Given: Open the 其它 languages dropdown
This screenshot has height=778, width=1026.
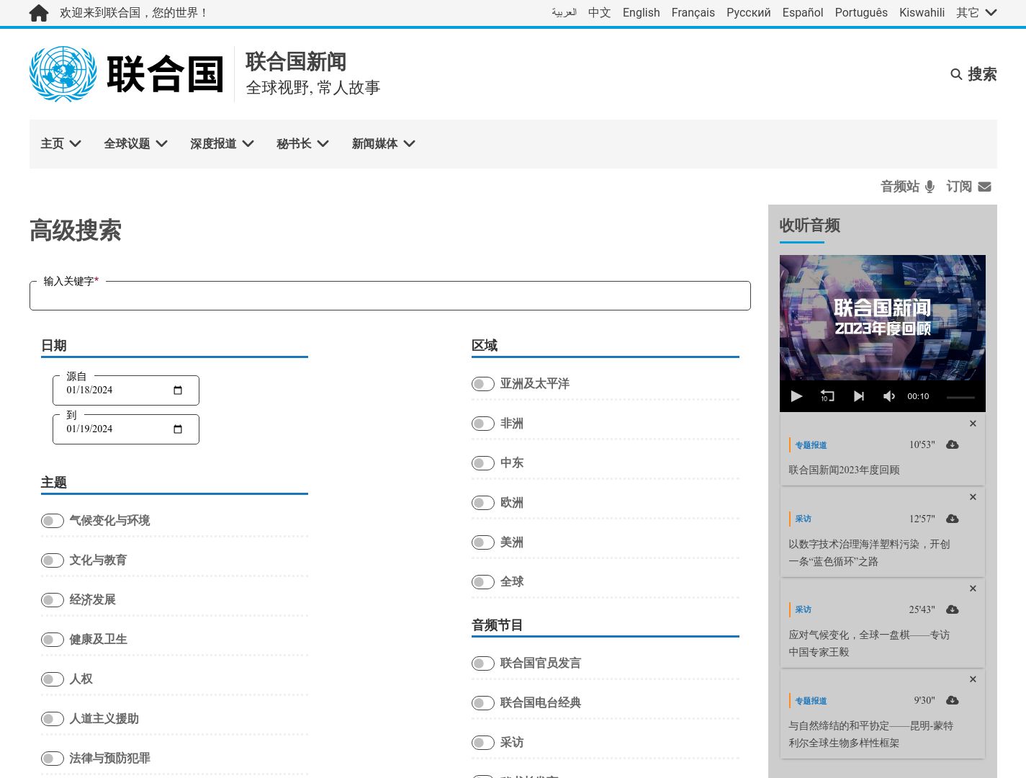Looking at the screenshot, I should [x=976, y=12].
